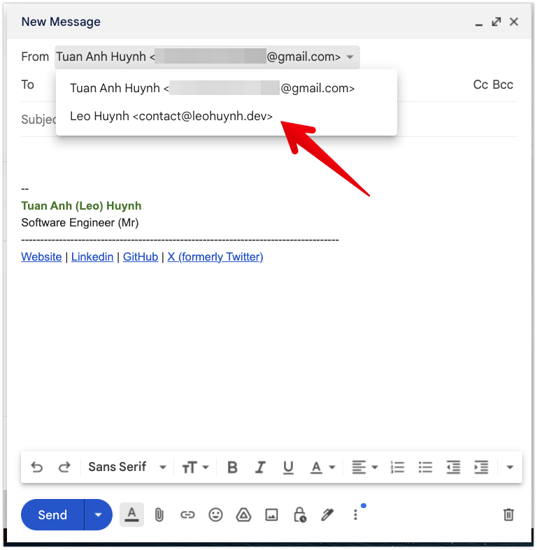Insert files using Google Drive
Viewport: 537px width, 550px height.
pyautogui.click(x=243, y=515)
